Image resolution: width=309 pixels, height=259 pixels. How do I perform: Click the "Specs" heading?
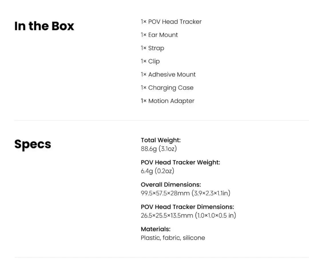click(x=33, y=144)
